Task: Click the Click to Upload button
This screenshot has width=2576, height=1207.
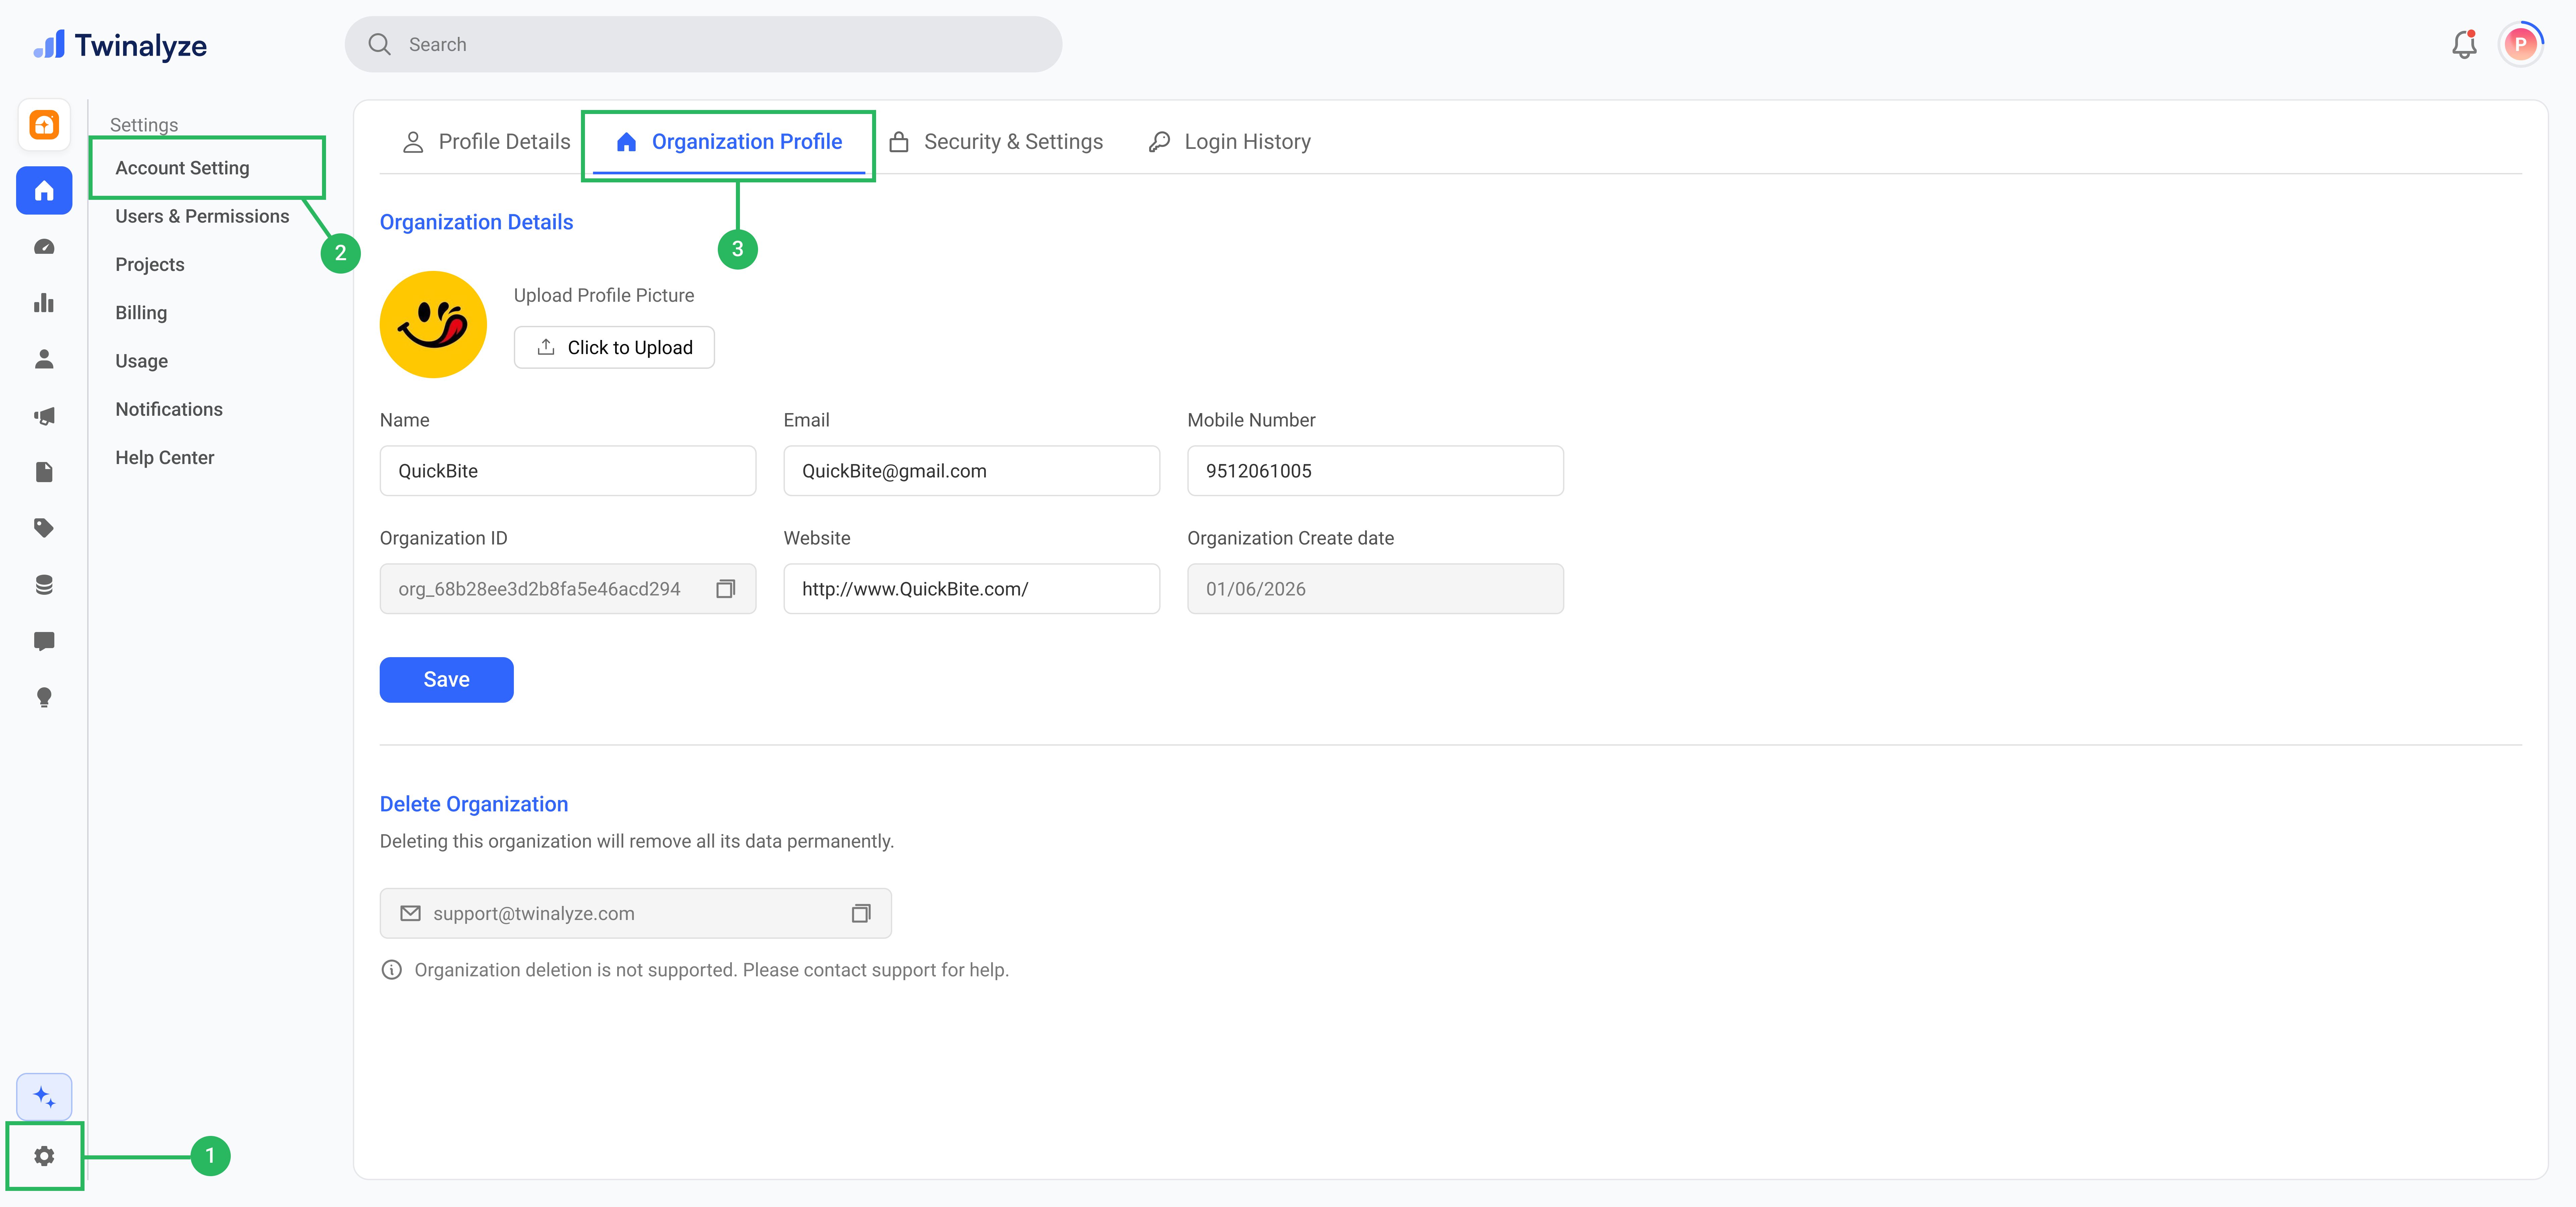Action: click(x=614, y=348)
